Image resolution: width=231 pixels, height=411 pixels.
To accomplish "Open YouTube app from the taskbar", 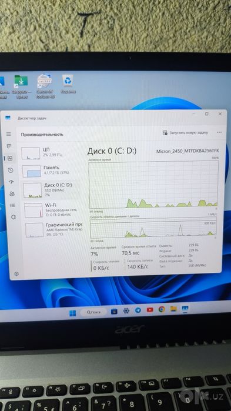I will 150,310.
